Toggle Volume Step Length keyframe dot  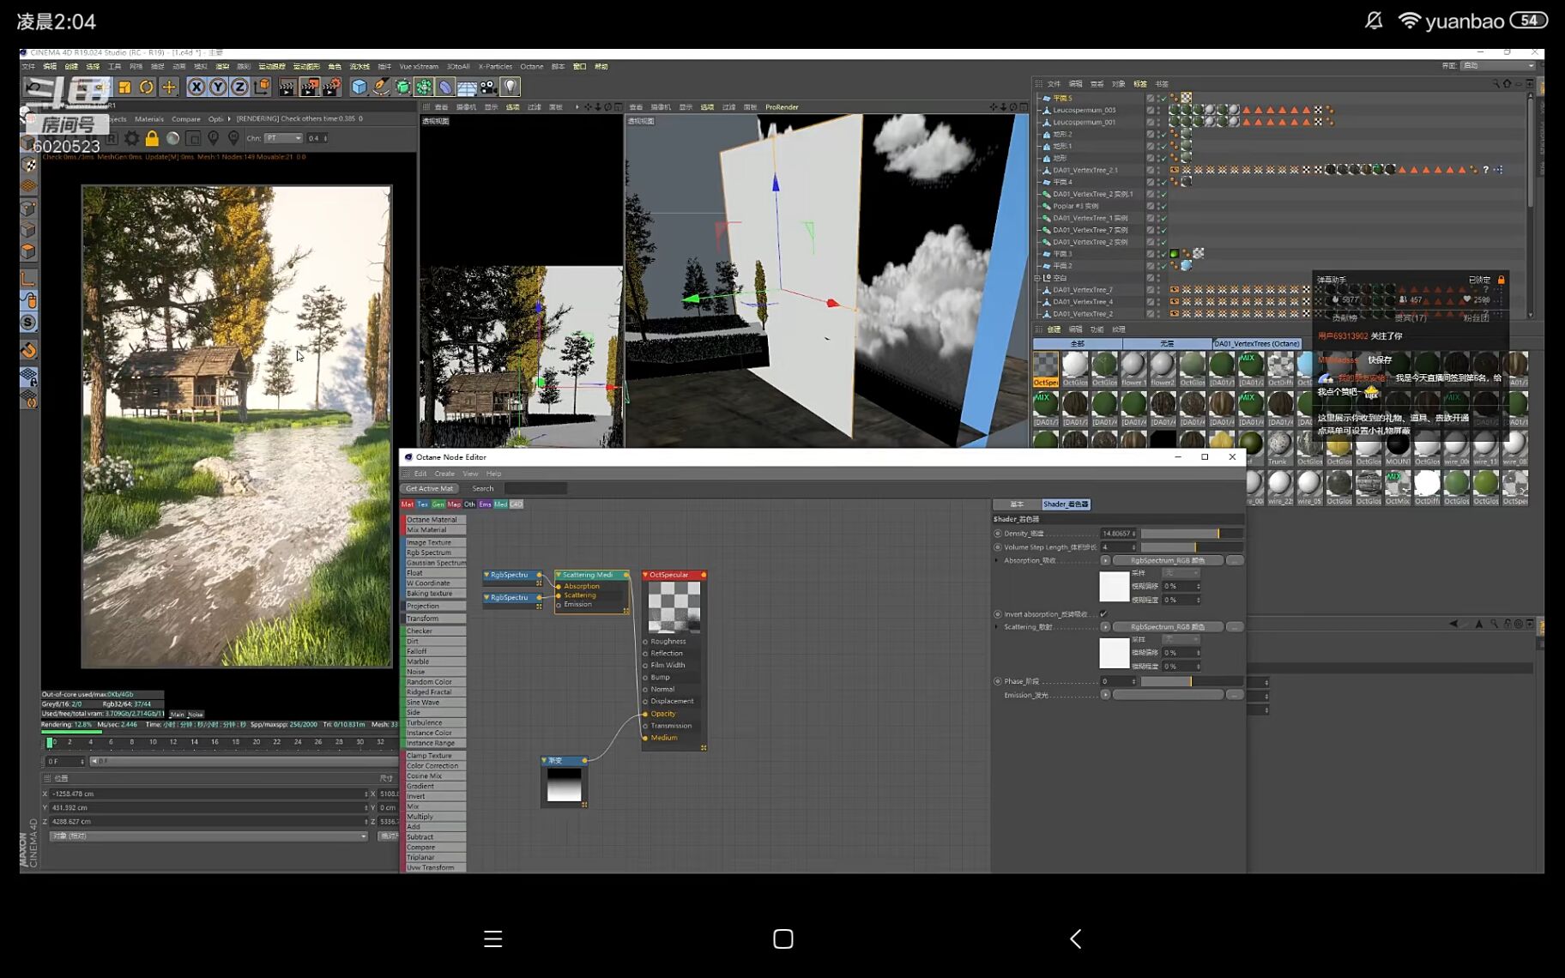[997, 547]
